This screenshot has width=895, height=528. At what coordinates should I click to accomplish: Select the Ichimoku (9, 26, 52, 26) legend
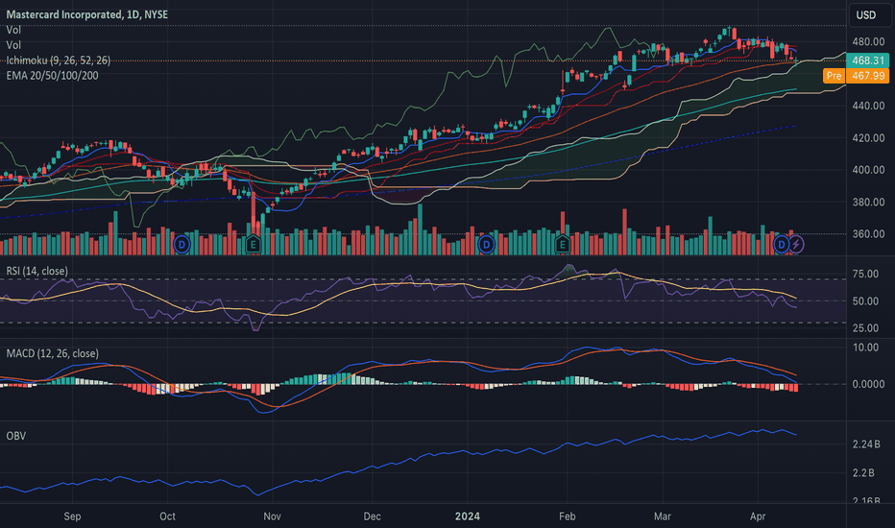[x=59, y=60]
